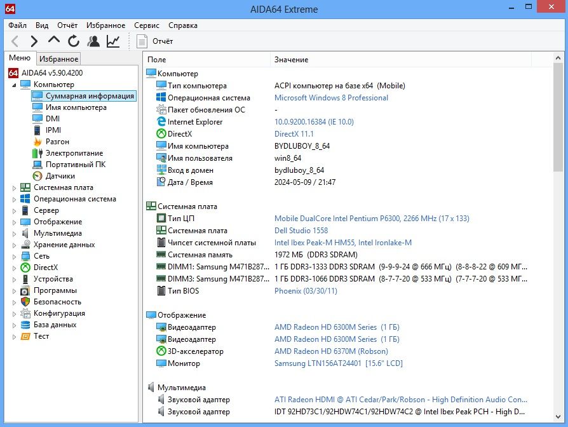568x427 pixels.
Task: Expand the Хранение данных tree node
Action: 14,245
